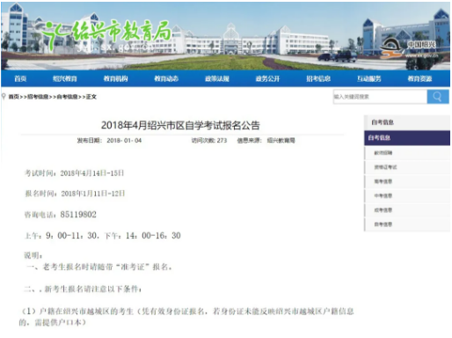452x338 pixels.
Task: Open 中考信息 in the sidebar list
Action: [x=407, y=195]
